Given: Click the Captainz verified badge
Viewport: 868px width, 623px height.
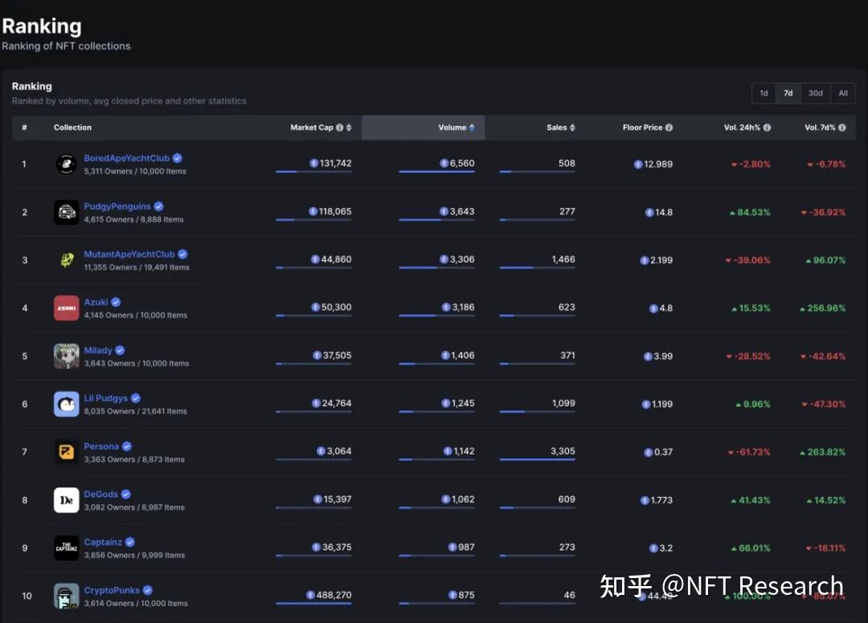Looking at the screenshot, I should tap(130, 542).
